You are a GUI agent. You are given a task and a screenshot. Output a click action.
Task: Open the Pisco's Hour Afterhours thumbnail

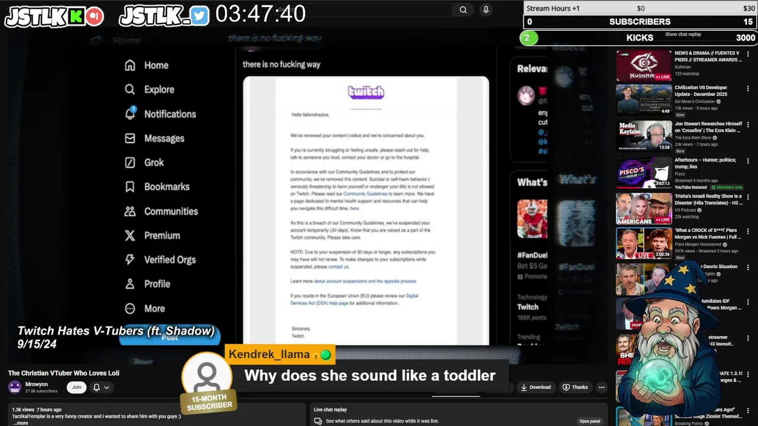pyautogui.click(x=644, y=172)
